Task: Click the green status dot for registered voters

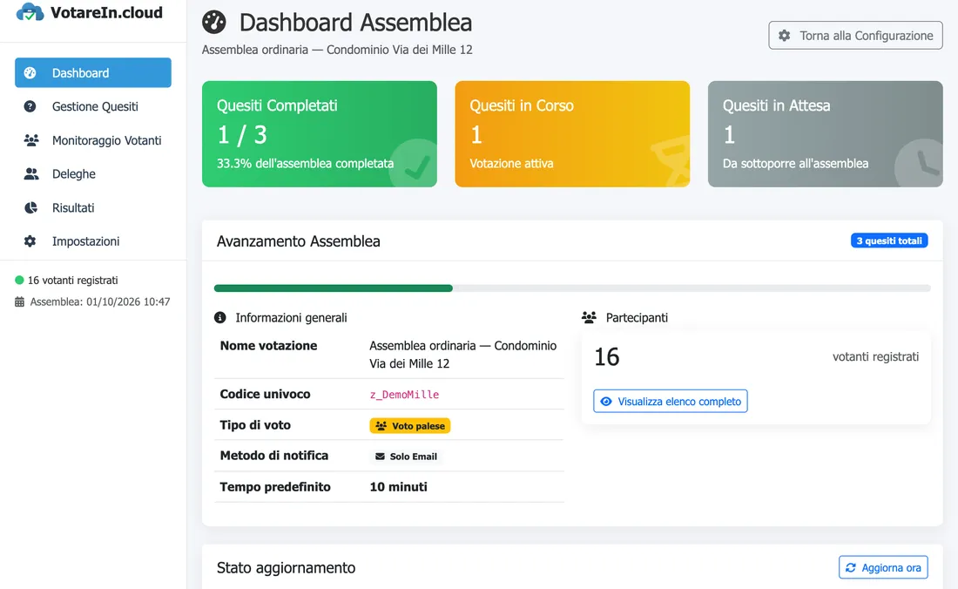Action: click(x=19, y=280)
